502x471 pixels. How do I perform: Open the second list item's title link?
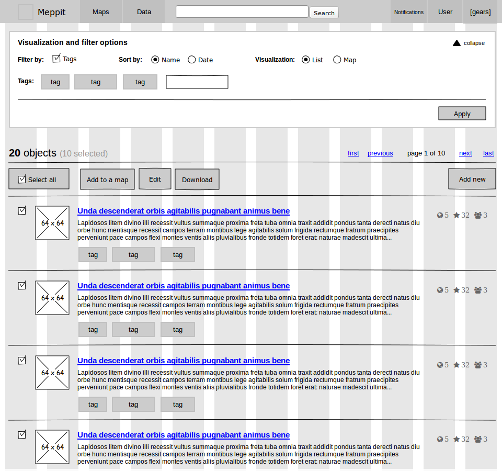pos(184,286)
